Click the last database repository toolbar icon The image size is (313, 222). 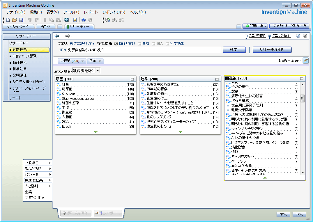(121, 20)
